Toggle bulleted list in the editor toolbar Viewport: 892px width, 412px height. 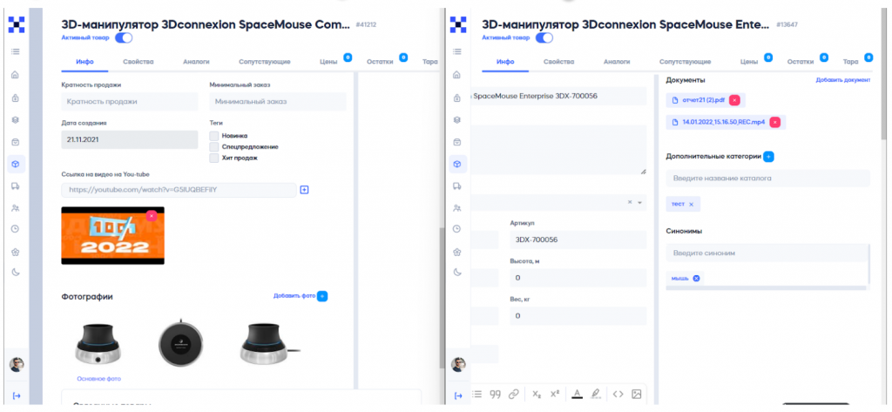tap(477, 394)
